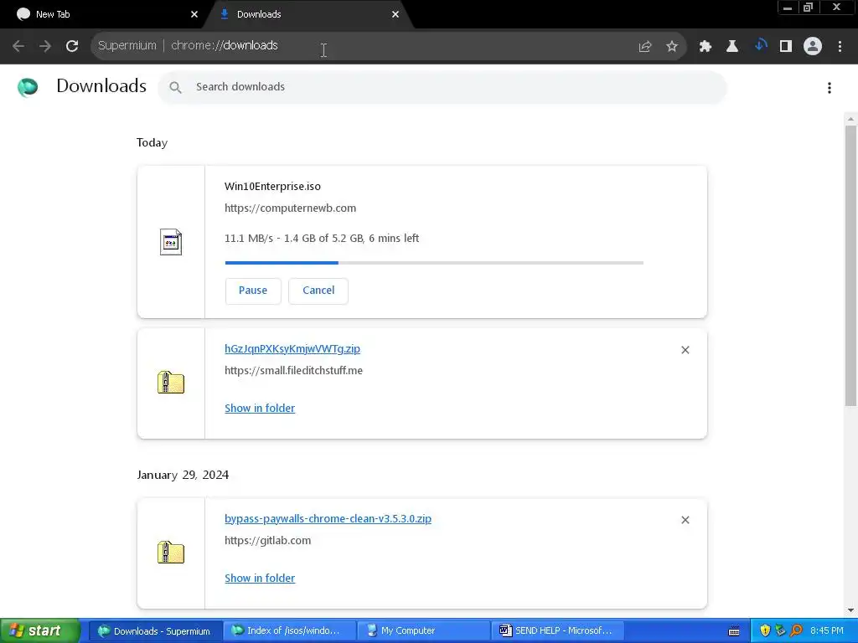Open the profile avatar menu
The image size is (858, 643).
(813, 46)
